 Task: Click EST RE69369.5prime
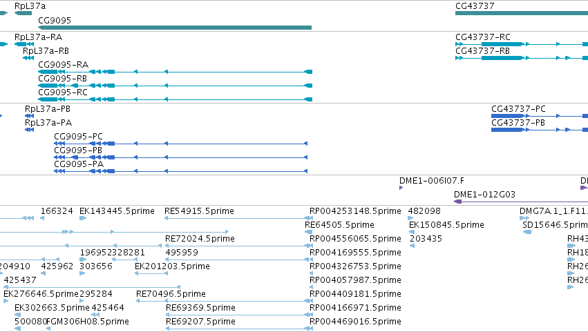(239, 315)
